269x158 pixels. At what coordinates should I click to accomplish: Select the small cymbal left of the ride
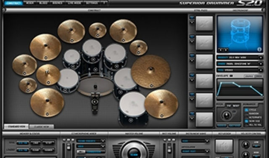tap(138, 47)
